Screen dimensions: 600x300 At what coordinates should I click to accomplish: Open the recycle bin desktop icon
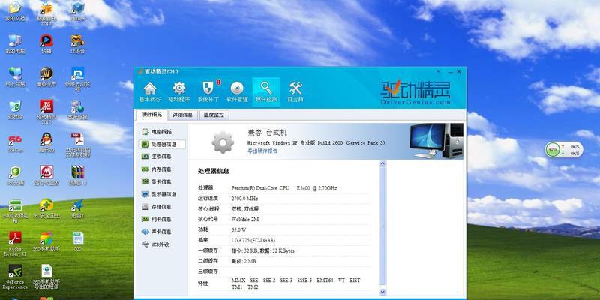15,109
